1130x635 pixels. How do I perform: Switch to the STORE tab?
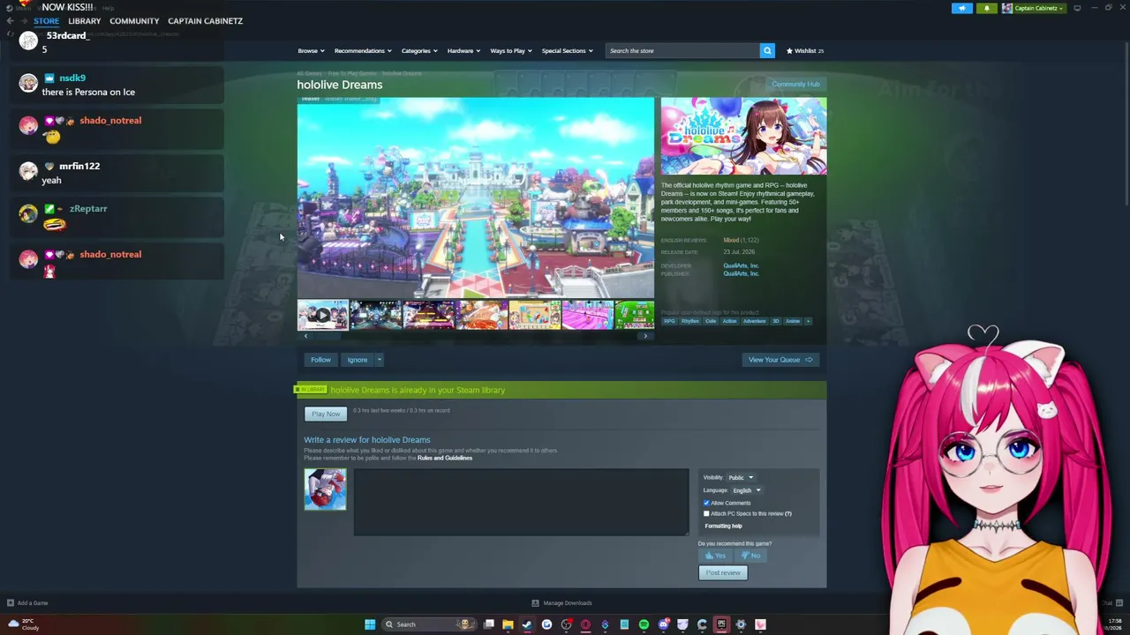coord(46,20)
